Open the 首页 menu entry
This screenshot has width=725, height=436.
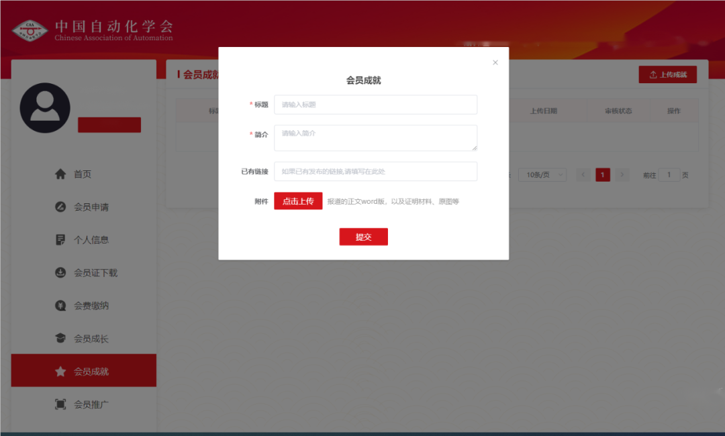pyautogui.click(x=83, y=174)
